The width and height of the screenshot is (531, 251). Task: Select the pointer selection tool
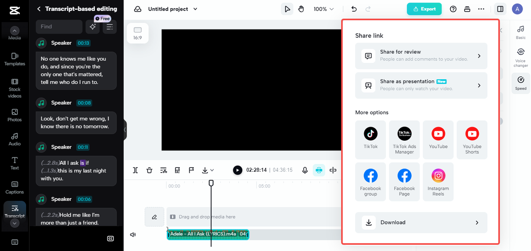pyautogui.click(x=287, y=9)
